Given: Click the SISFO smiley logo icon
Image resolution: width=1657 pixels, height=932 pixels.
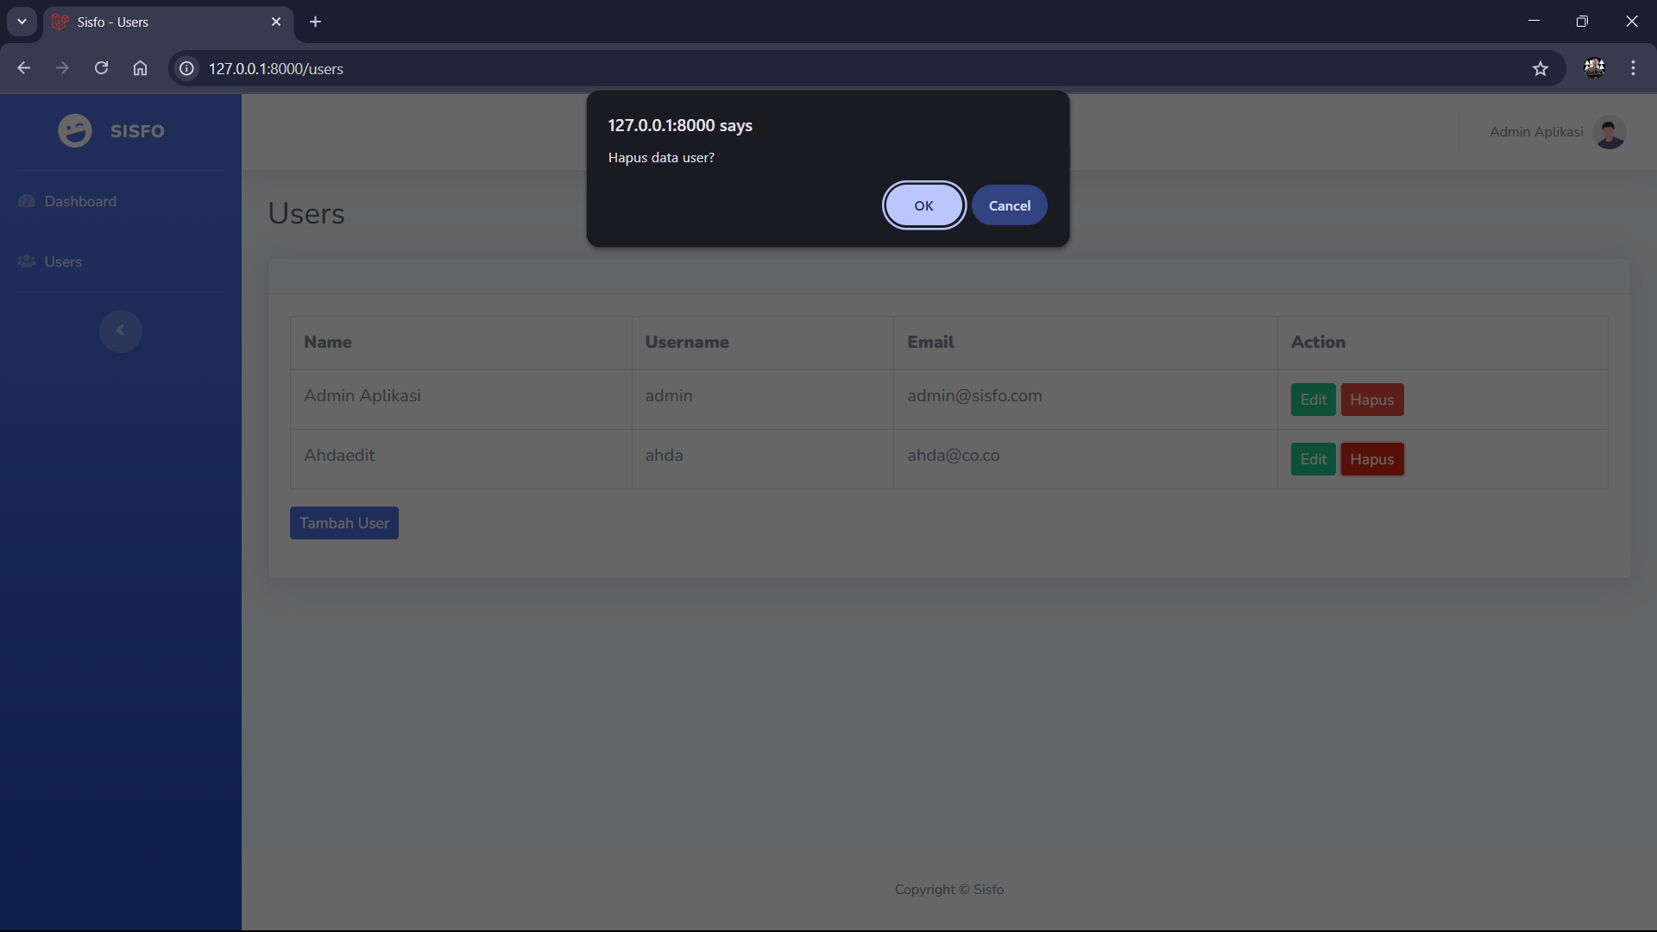Looking at the screenshot, I should click(75, 131).
